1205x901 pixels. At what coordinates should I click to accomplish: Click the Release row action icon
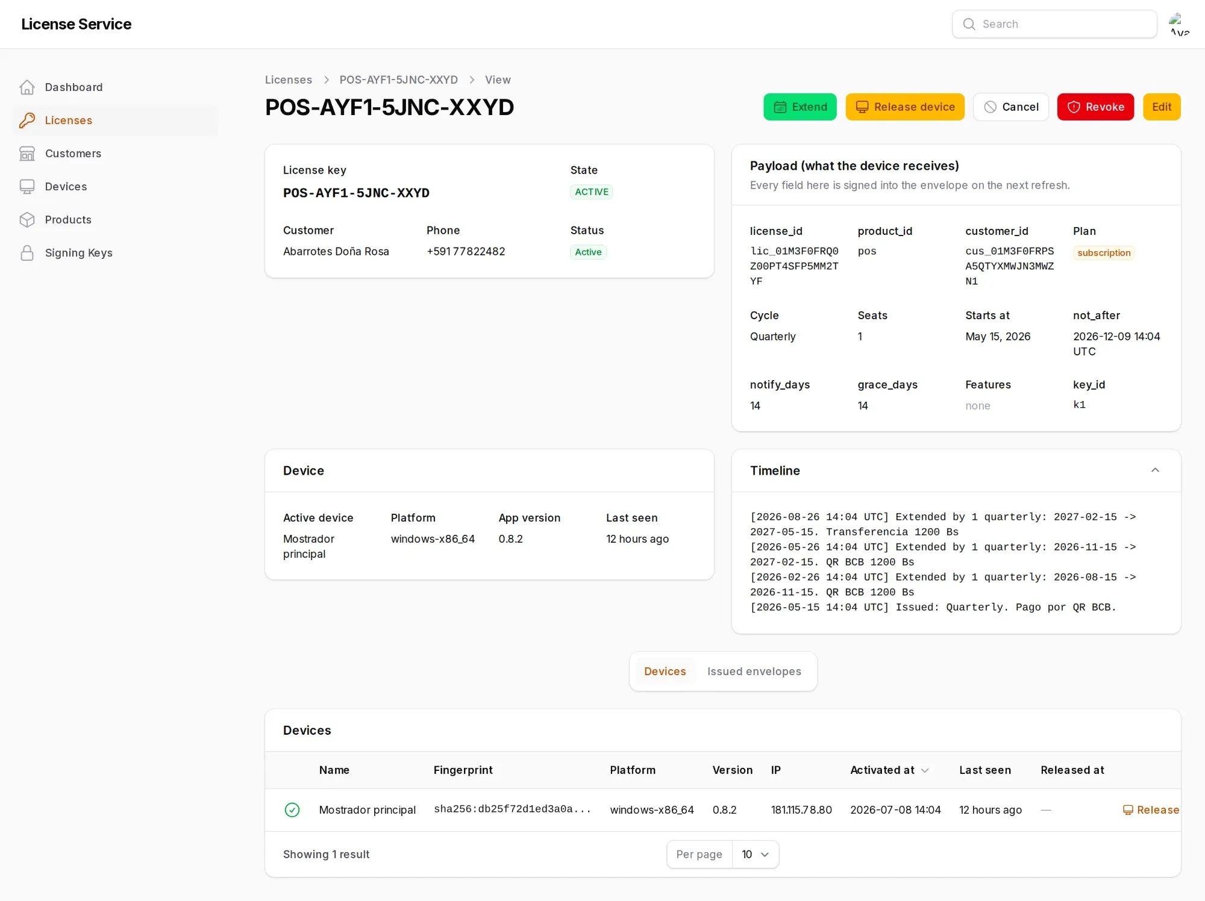tap(1128, 810)
